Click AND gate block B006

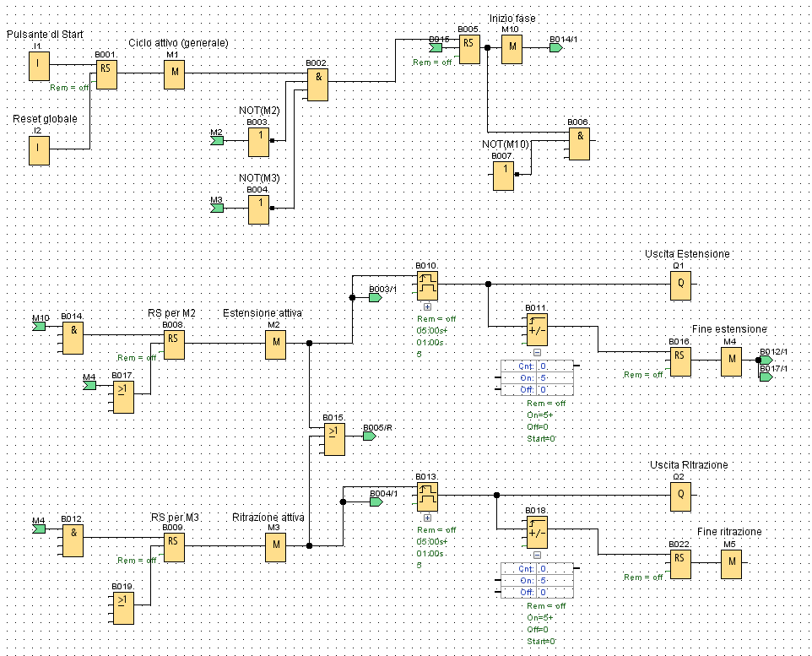579,144
